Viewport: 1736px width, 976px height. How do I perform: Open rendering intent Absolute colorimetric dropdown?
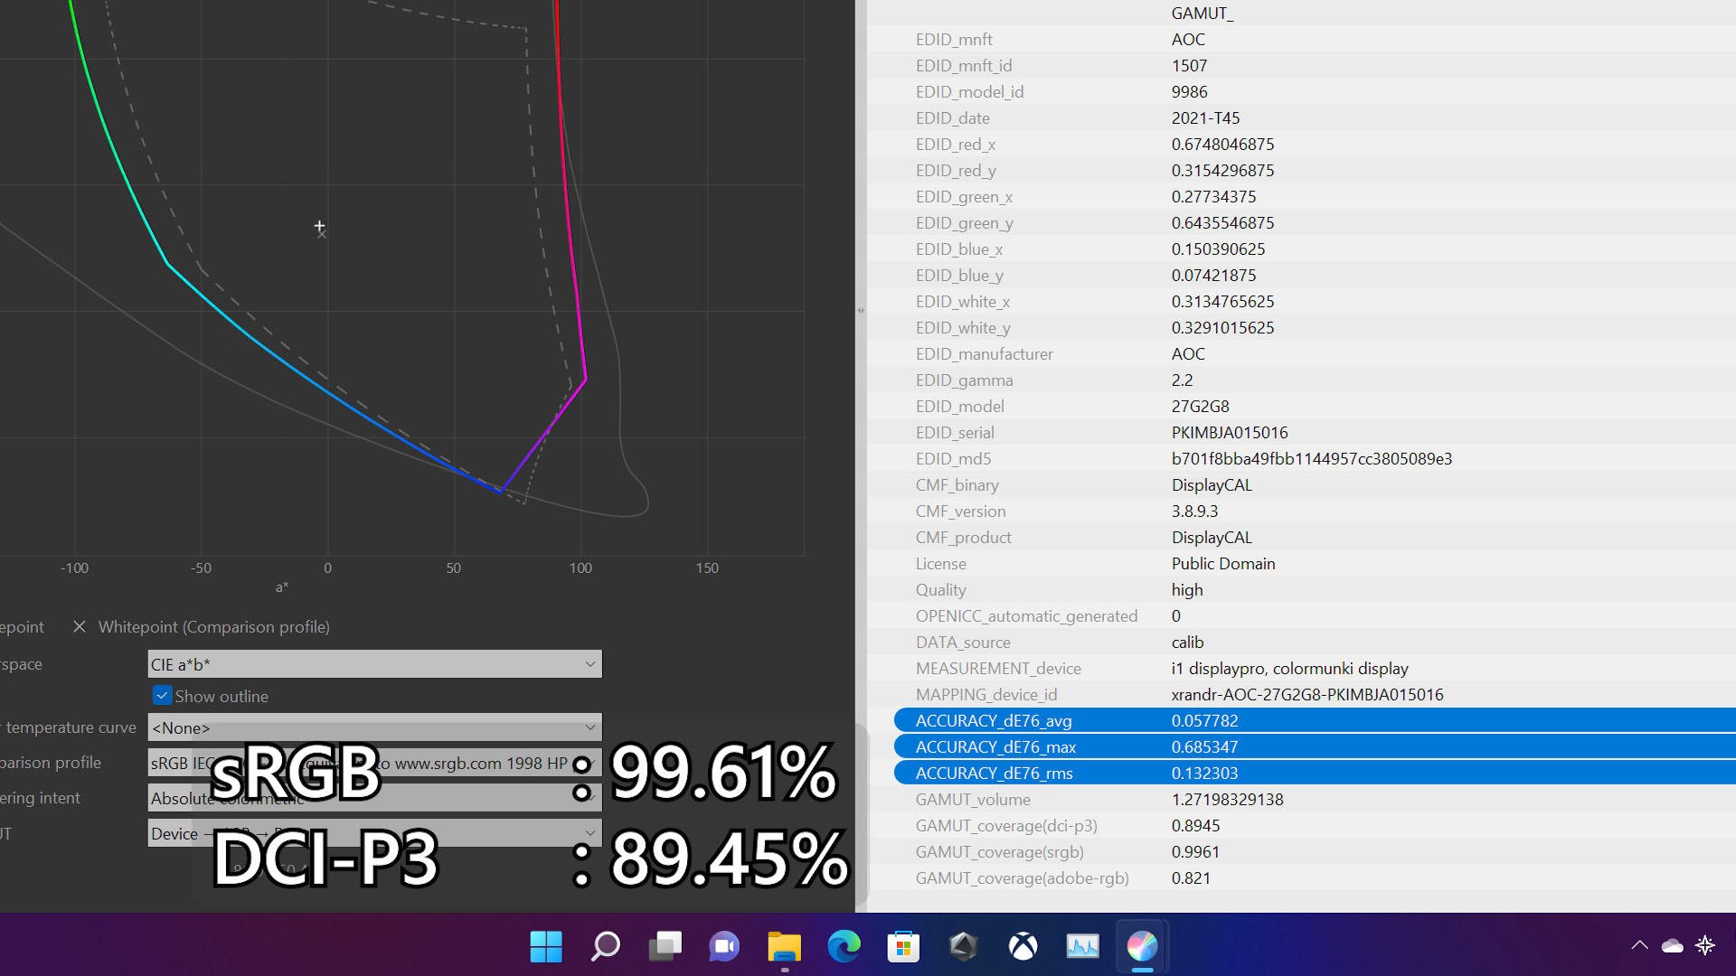pos(374,798)
